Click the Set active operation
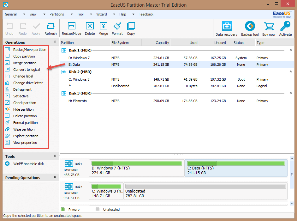This screenshot has width=297, height=221. tap(17, 96)
